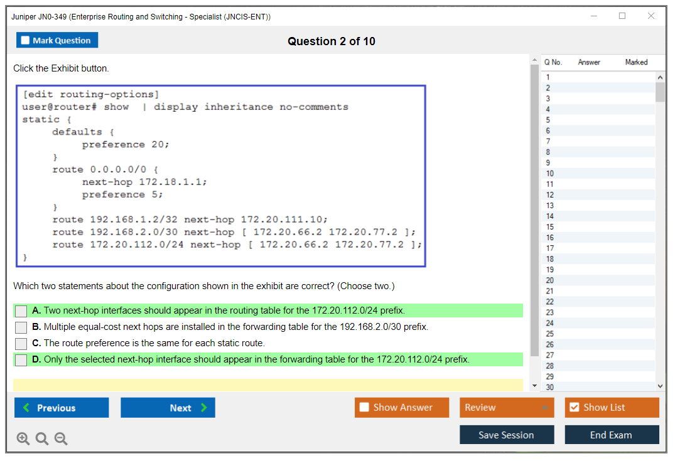Go back with the Previous button
Viewport: 675px width, 461px height.
click(x=62, y=408)
